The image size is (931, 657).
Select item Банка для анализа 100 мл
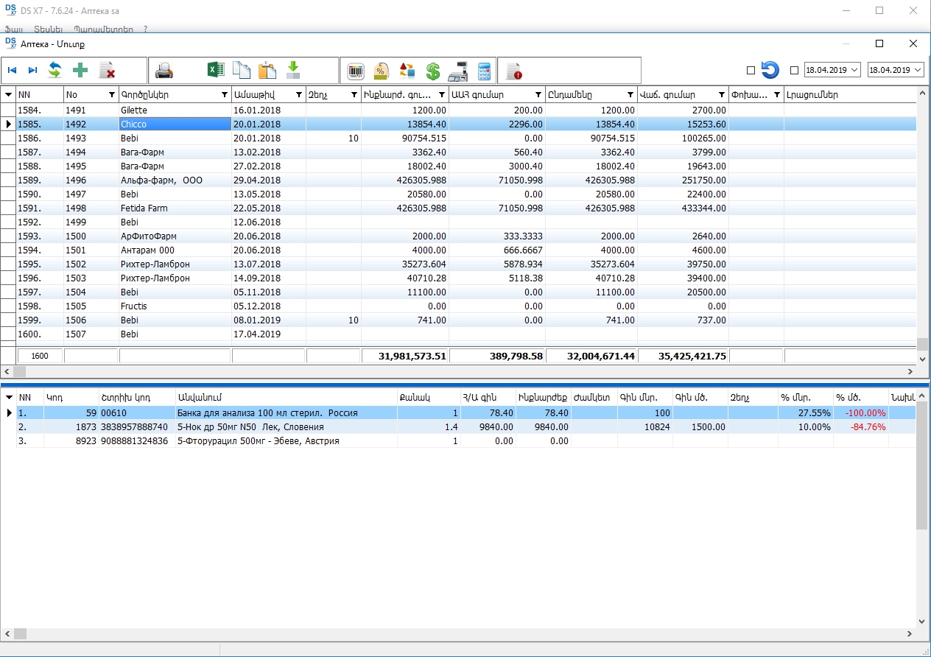tap(286, 413)
